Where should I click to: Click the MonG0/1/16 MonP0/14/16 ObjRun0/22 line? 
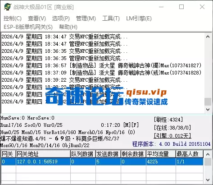[x=45, y=145]
